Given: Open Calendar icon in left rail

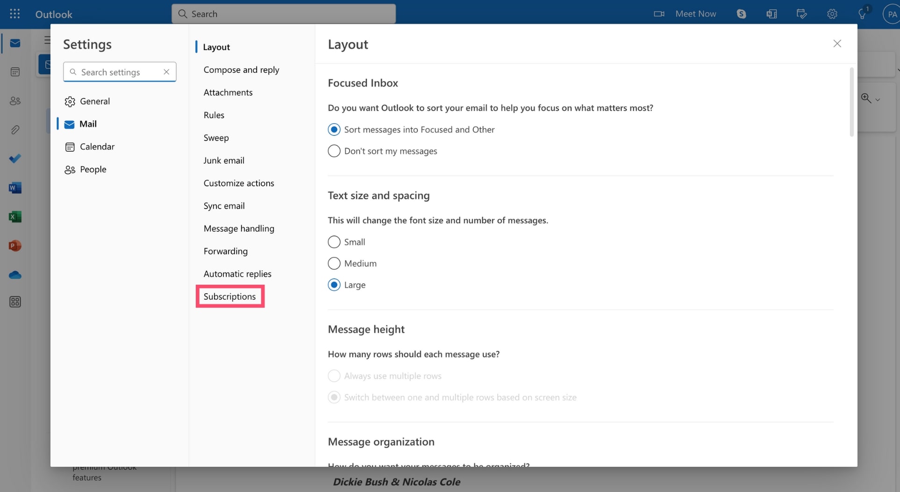Looking at the screenshot, I should pyautogui.click(x=15, y=72).
